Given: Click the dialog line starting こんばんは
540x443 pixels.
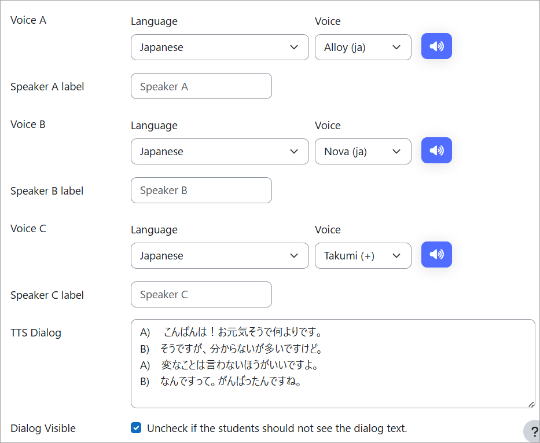Looking at the screenshot, I should (231, 332).
